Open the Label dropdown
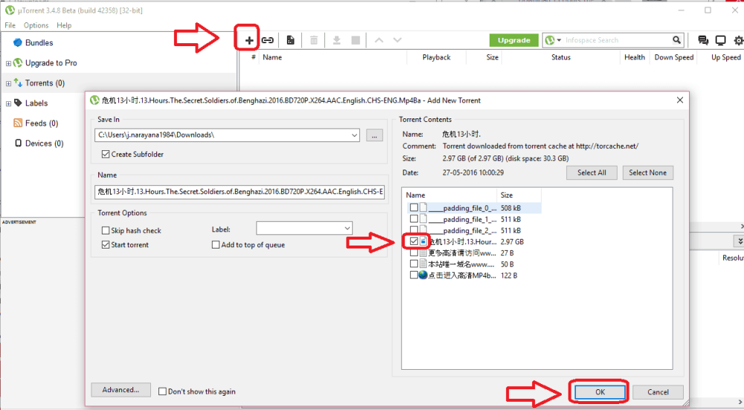Image resolution: width=744 pixels, height=410 pixels. [x=347, y=228]
